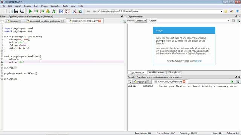
Task: Close the screencast_vis_shapes.py editor tab
Action: [x=99, y=21]
